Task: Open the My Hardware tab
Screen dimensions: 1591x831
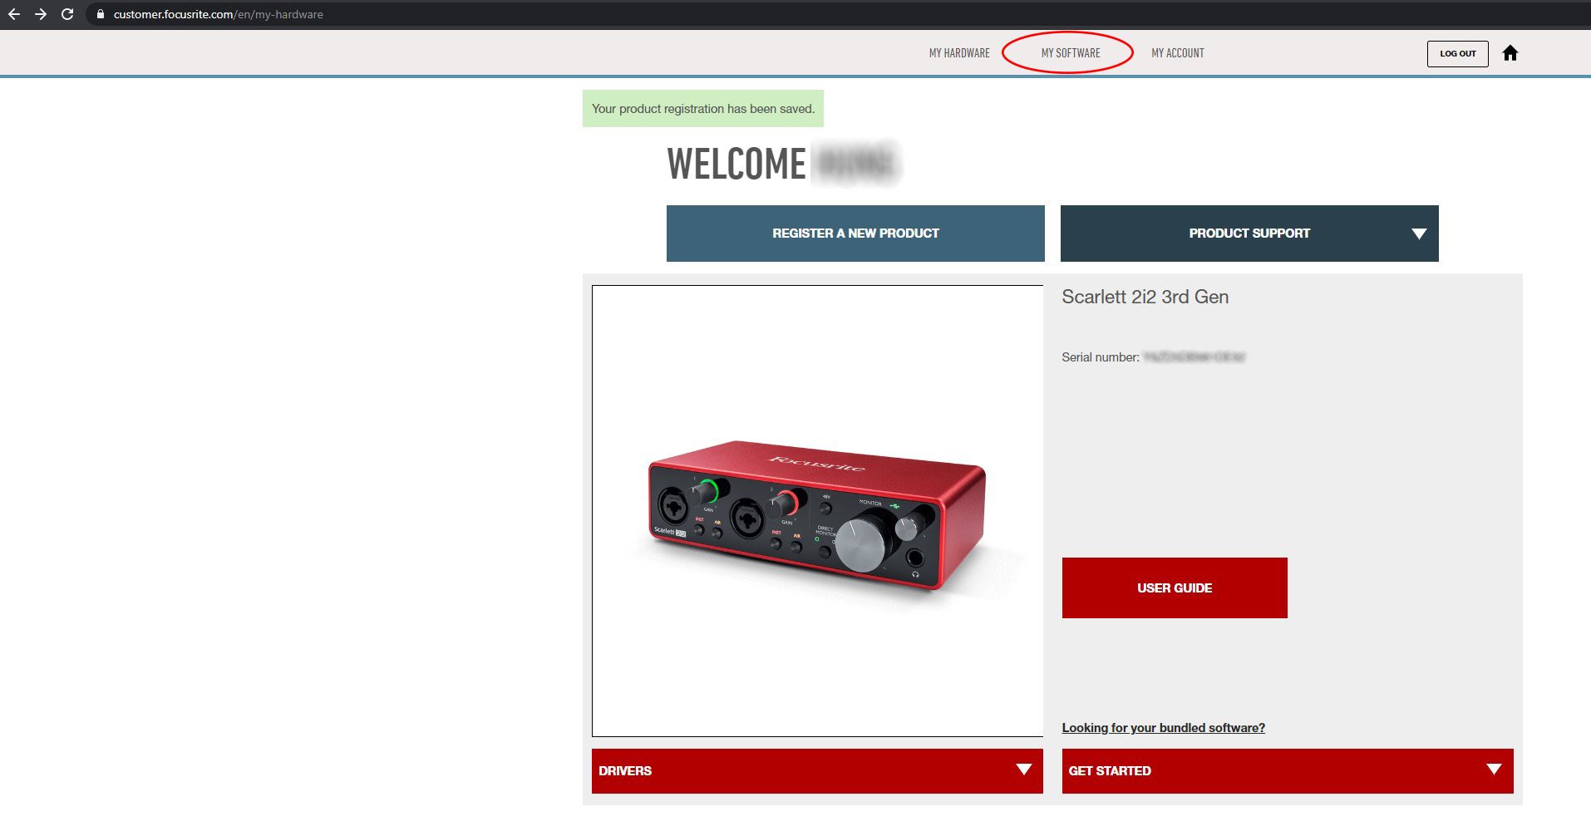Action: point(959,53)
